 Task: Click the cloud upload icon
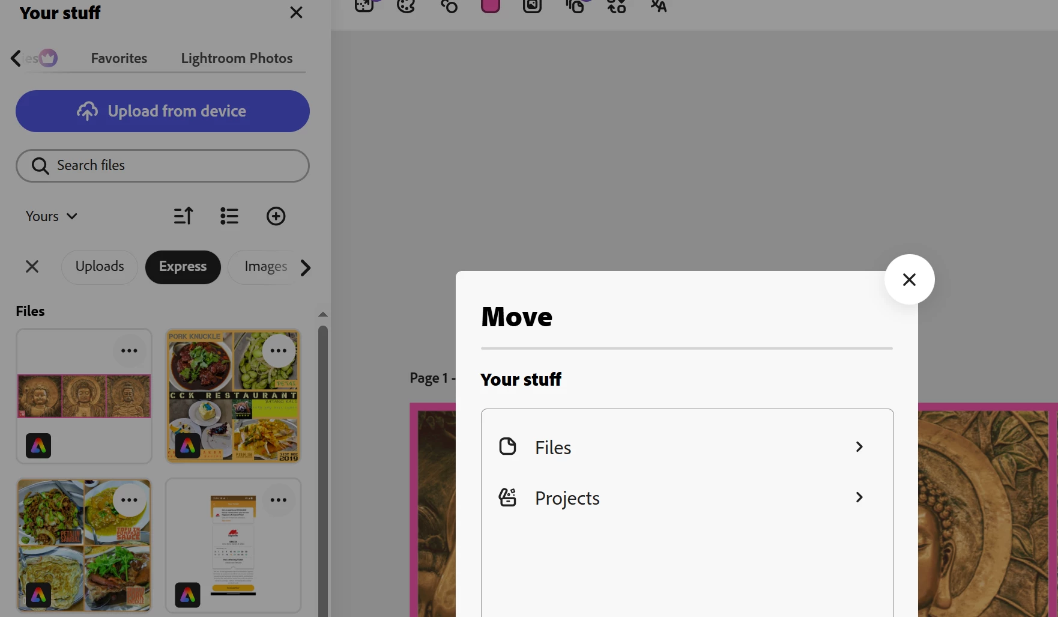coord(87,111)
